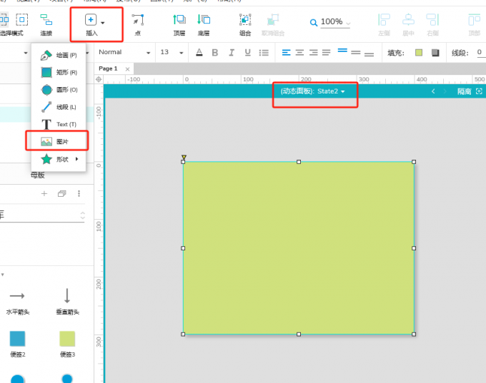Image resolution: width=486 pixels, height=383 pixels.
Task: Click the Ungroup (取消组合) icon
Action: tap(273, 20)
